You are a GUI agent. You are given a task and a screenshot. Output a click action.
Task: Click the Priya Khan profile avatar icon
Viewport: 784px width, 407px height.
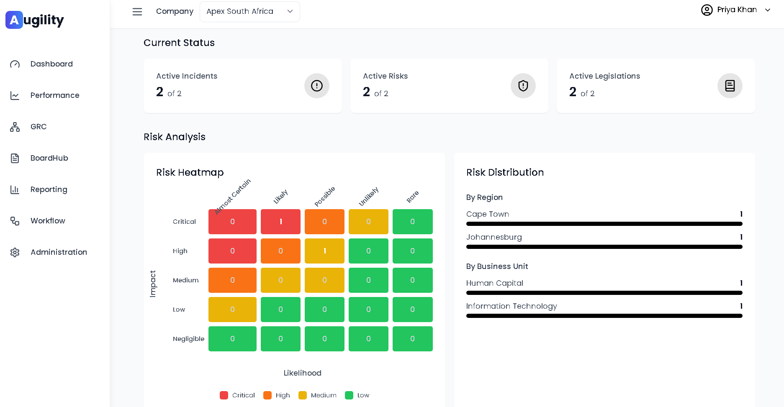pyautogui.click(x=707, y=10)
